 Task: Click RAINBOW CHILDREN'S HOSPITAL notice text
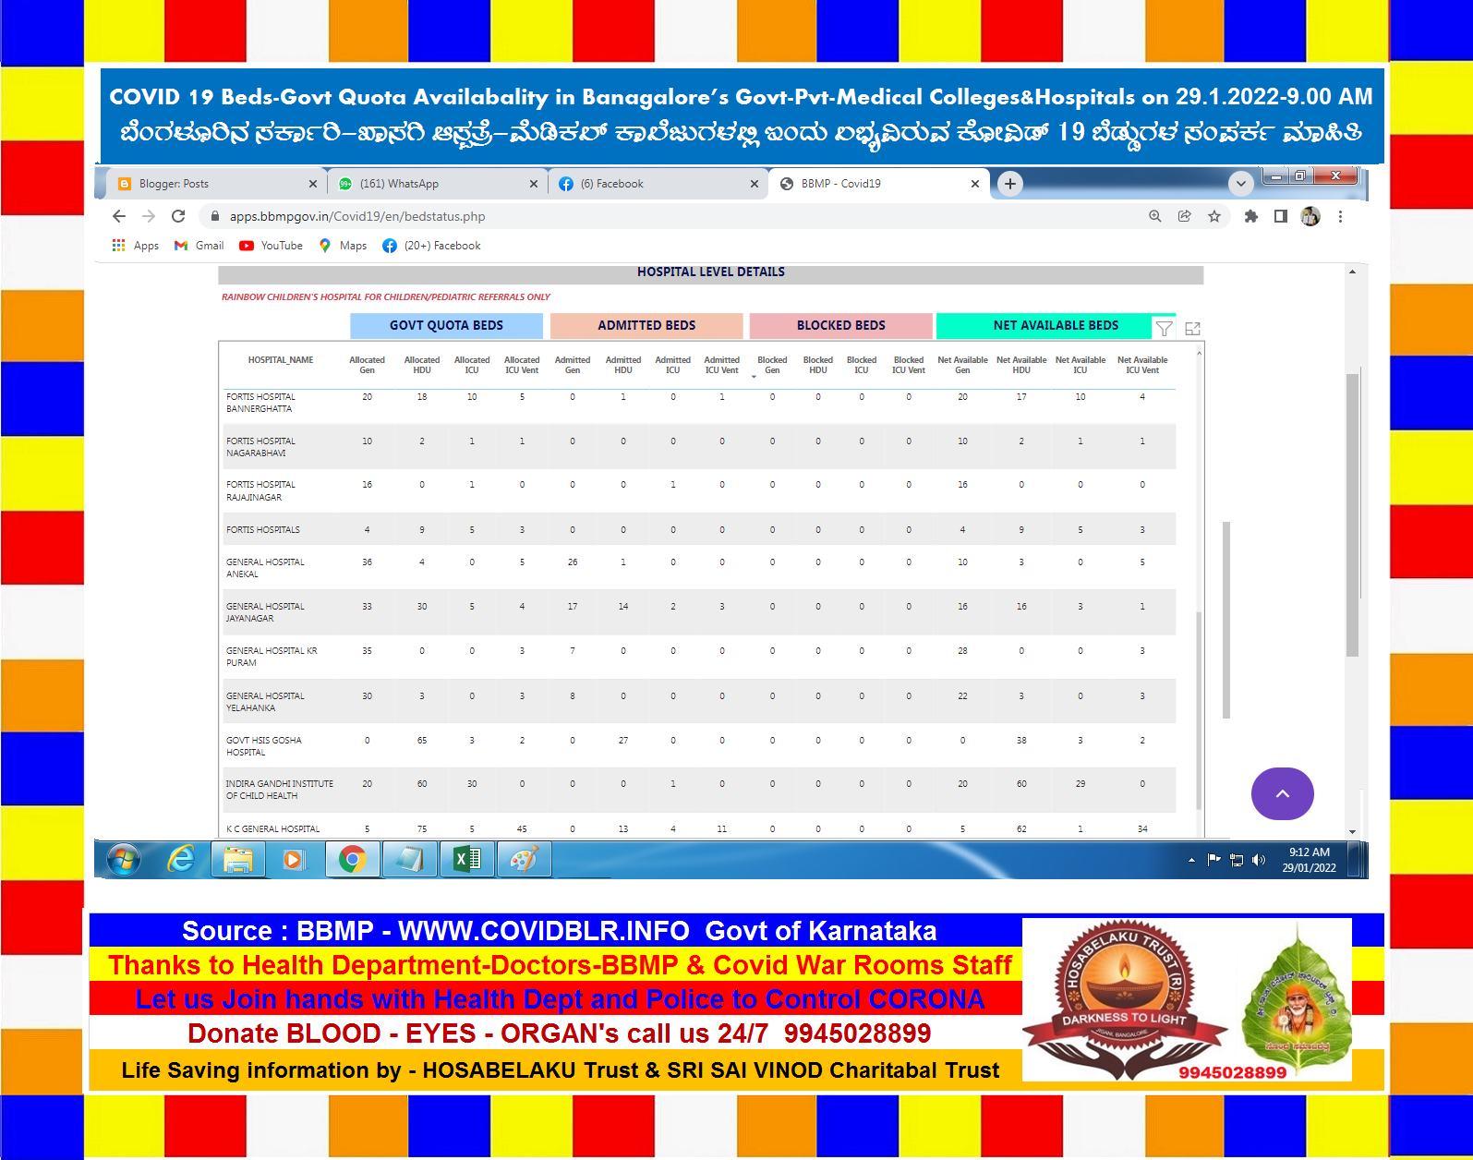click(x=385, y=297)
